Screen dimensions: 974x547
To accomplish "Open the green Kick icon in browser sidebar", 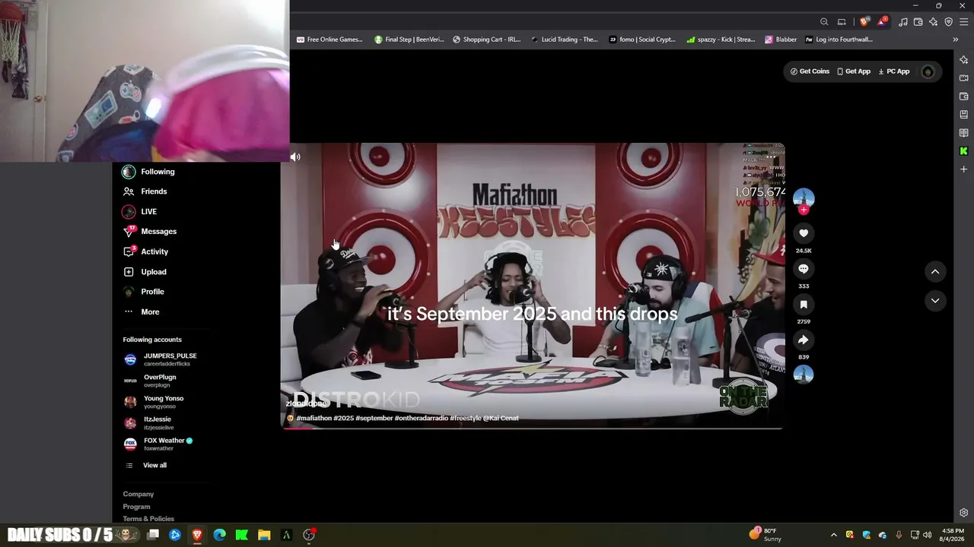I will click(964, 151).
